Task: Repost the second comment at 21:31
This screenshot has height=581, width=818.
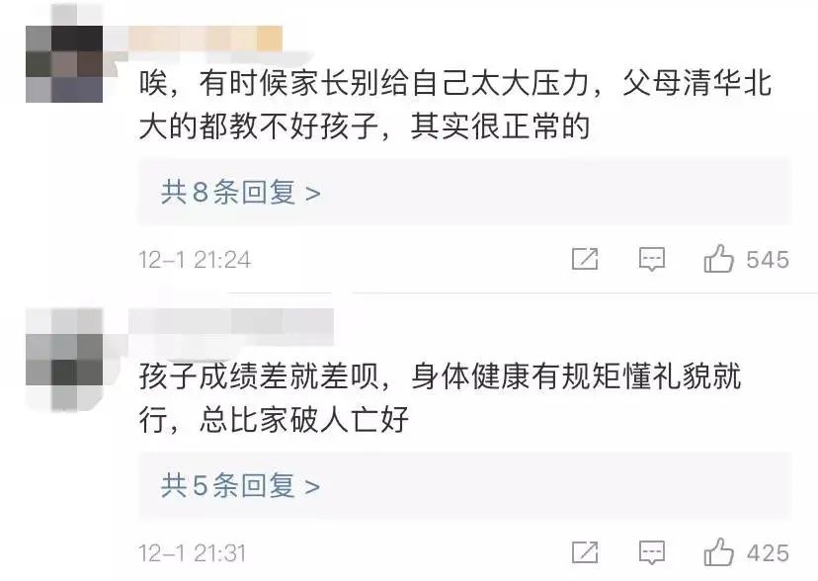Action: tap(585, 552)
